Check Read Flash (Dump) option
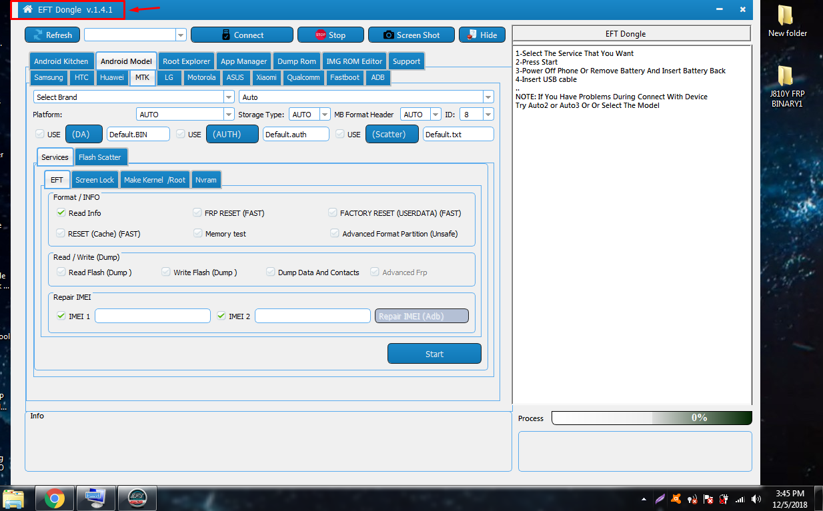Viewport: 823px width, 511px height. (x=61, y=272)
